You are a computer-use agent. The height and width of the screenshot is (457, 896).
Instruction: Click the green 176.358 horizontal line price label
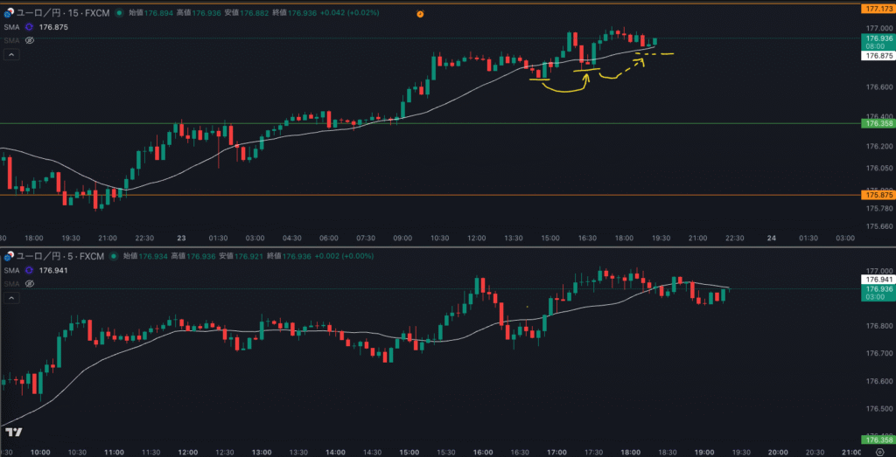(877, 124)
